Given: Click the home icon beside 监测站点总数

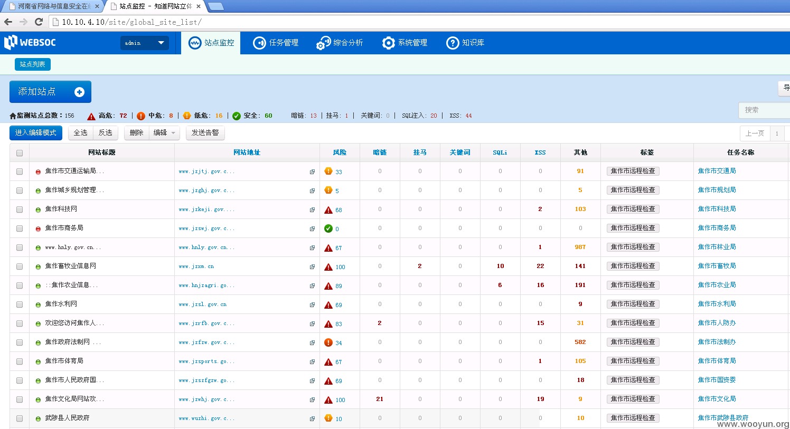Looking at the screenshot, I should [x=13, y=116].
